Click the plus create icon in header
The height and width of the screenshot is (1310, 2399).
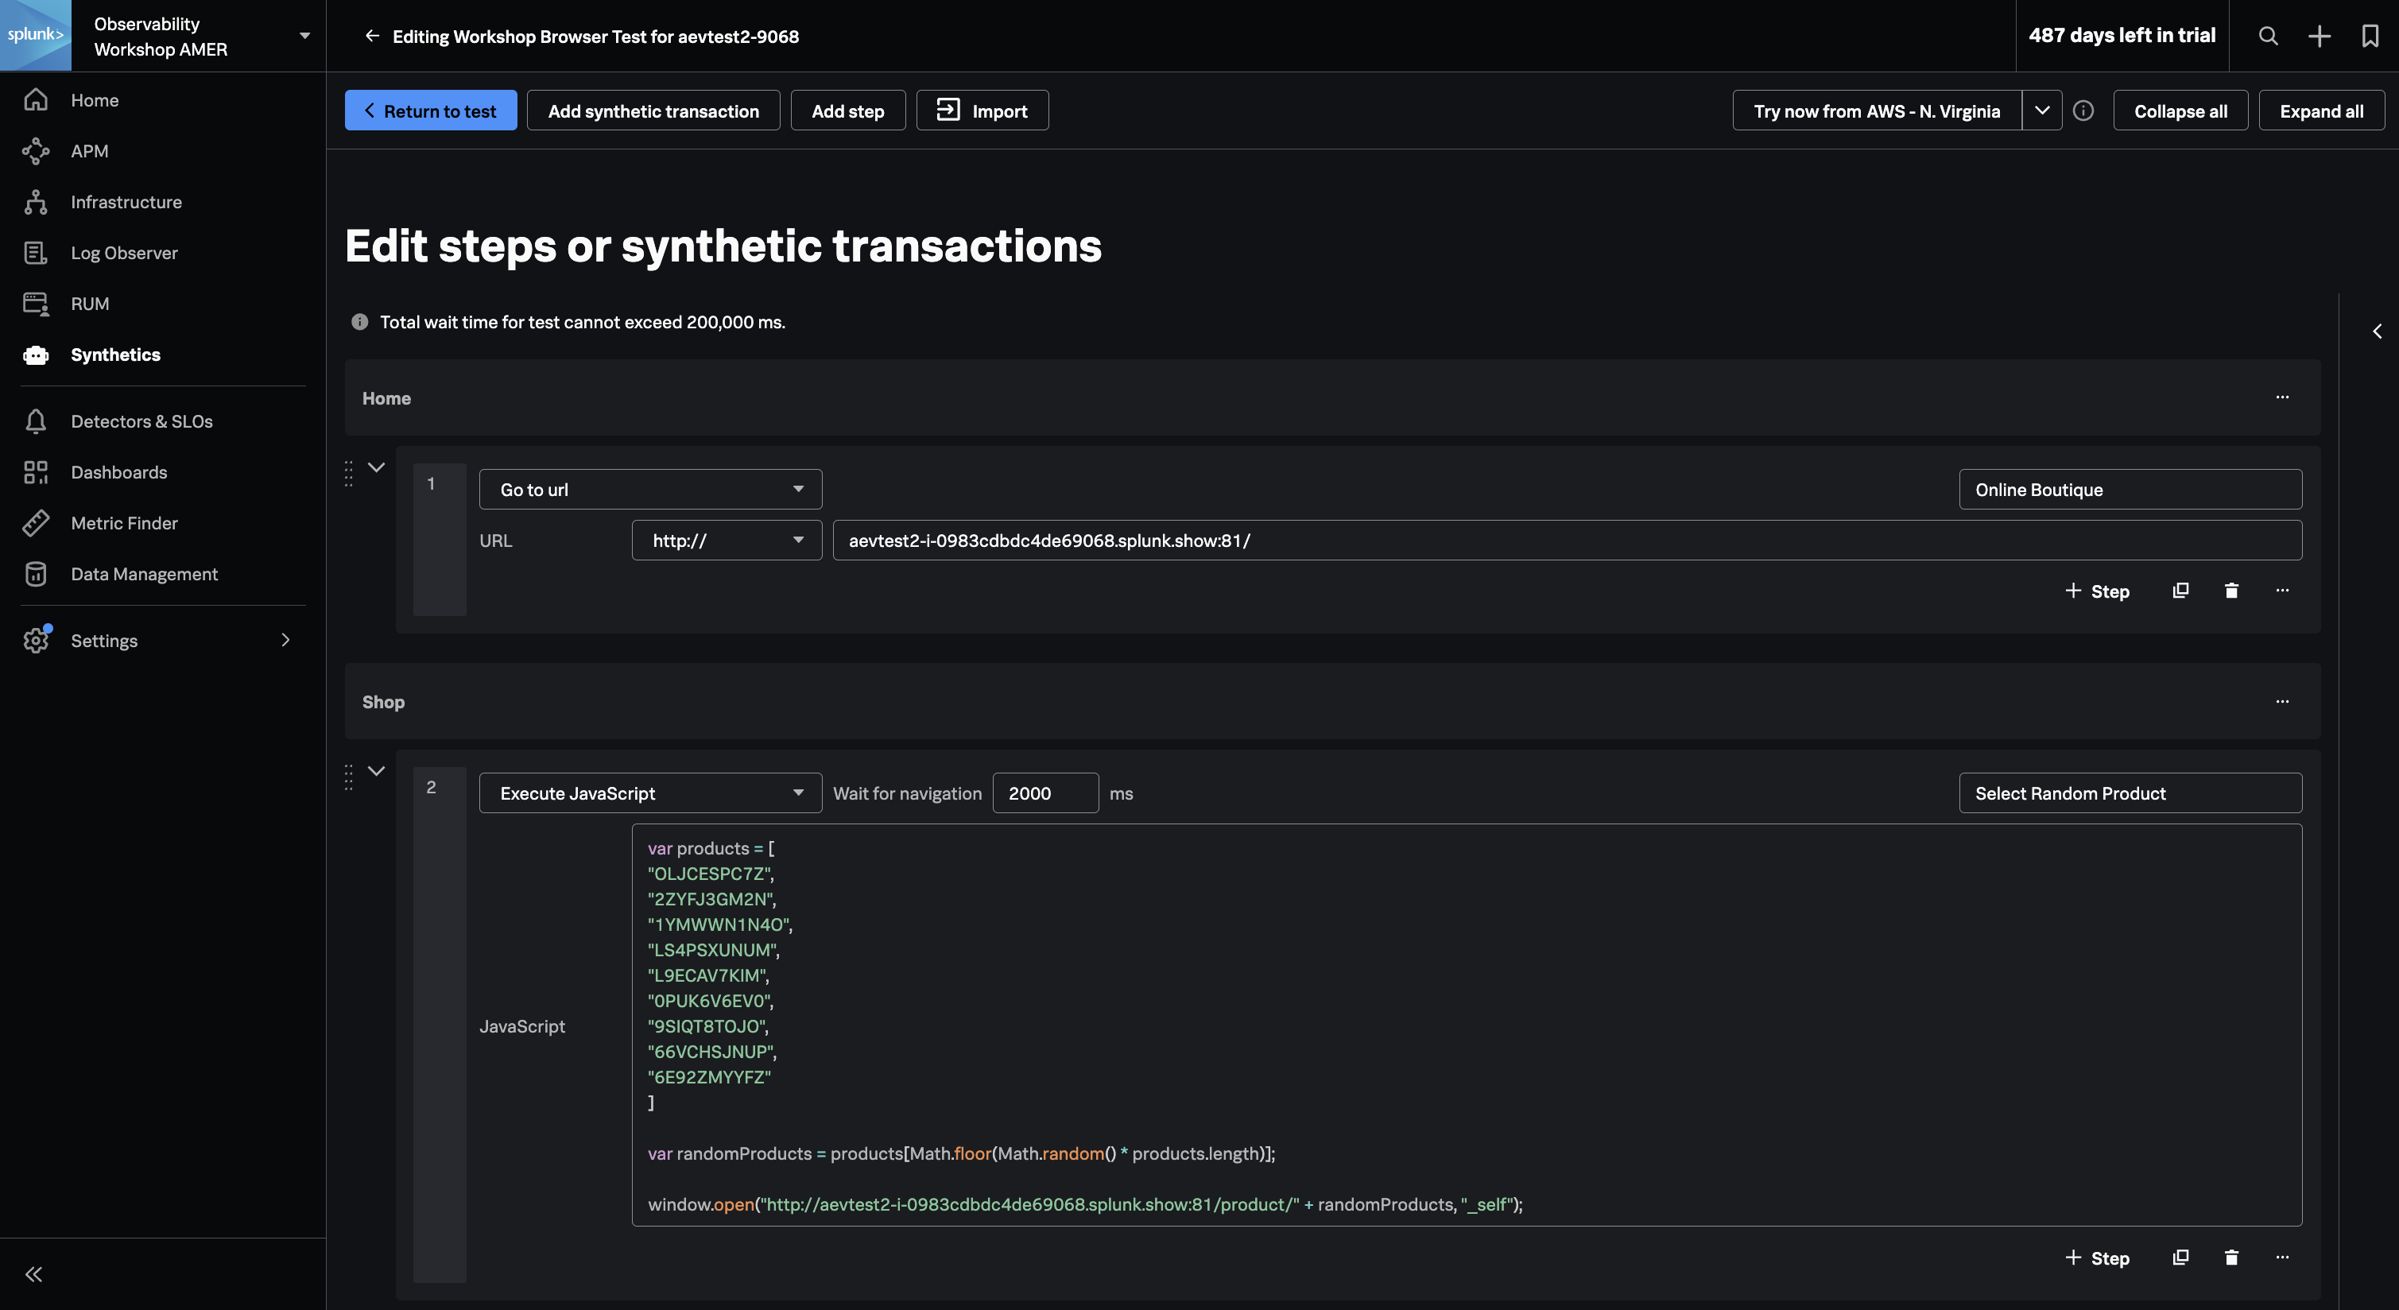pyautogui.click(x=2319, y=36)
